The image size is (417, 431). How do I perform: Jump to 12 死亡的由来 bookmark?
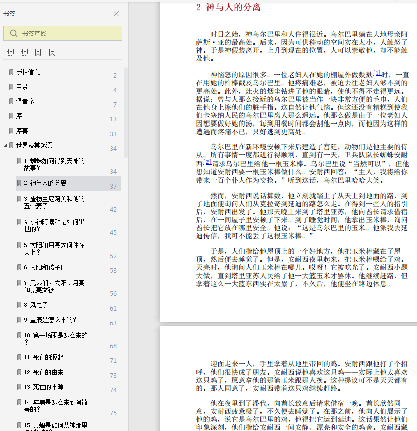pos(44,372)
